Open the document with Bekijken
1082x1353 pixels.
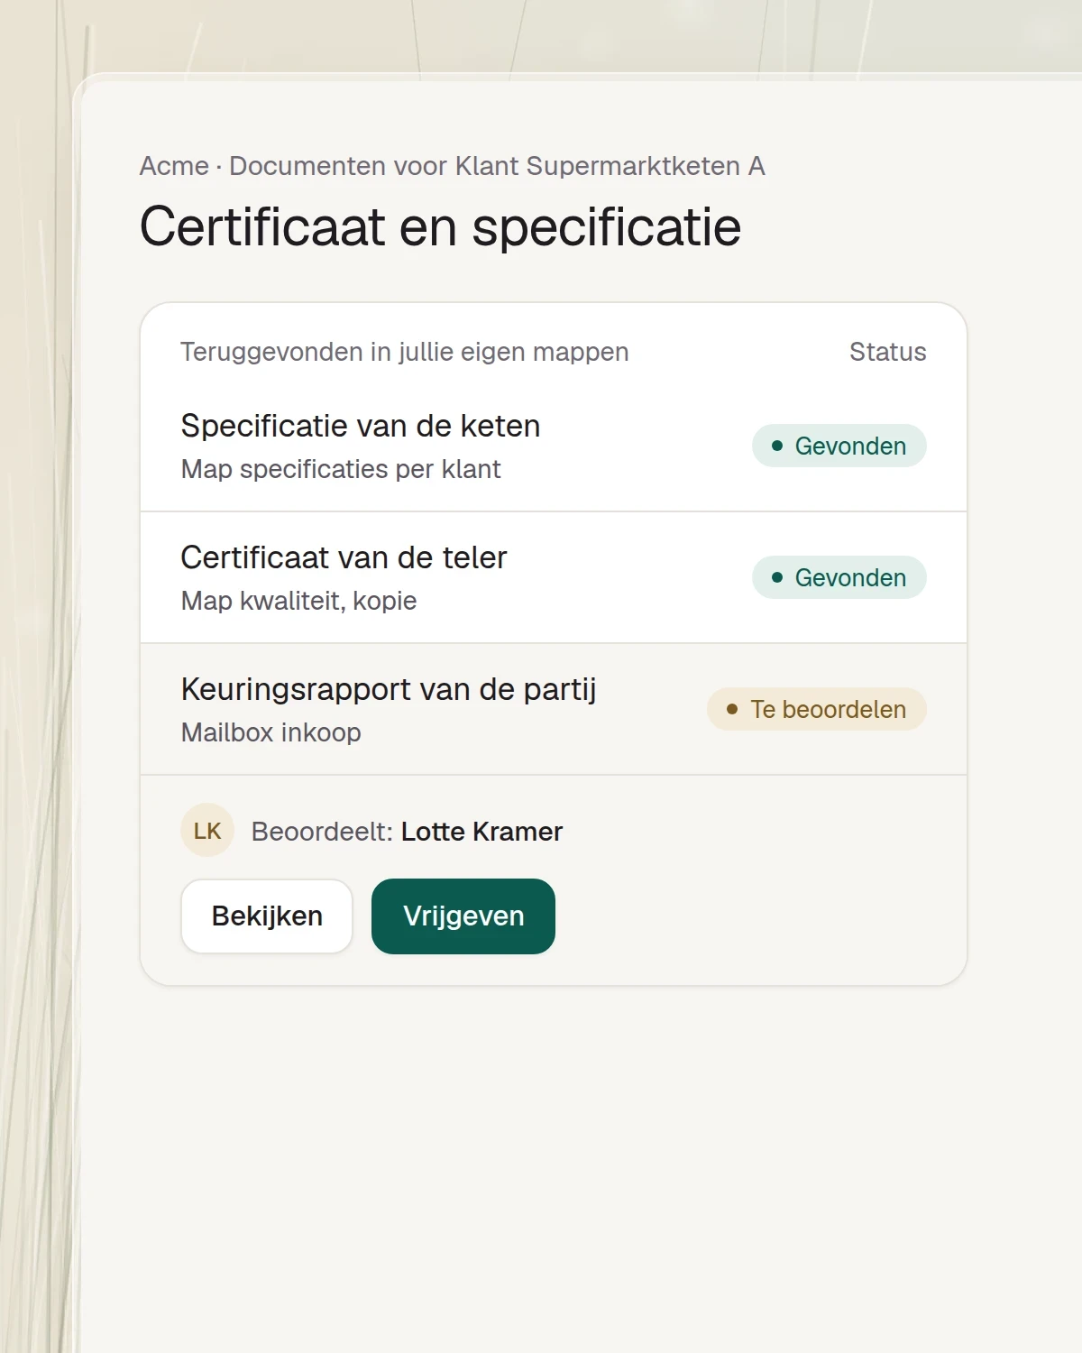pos(267,916)
